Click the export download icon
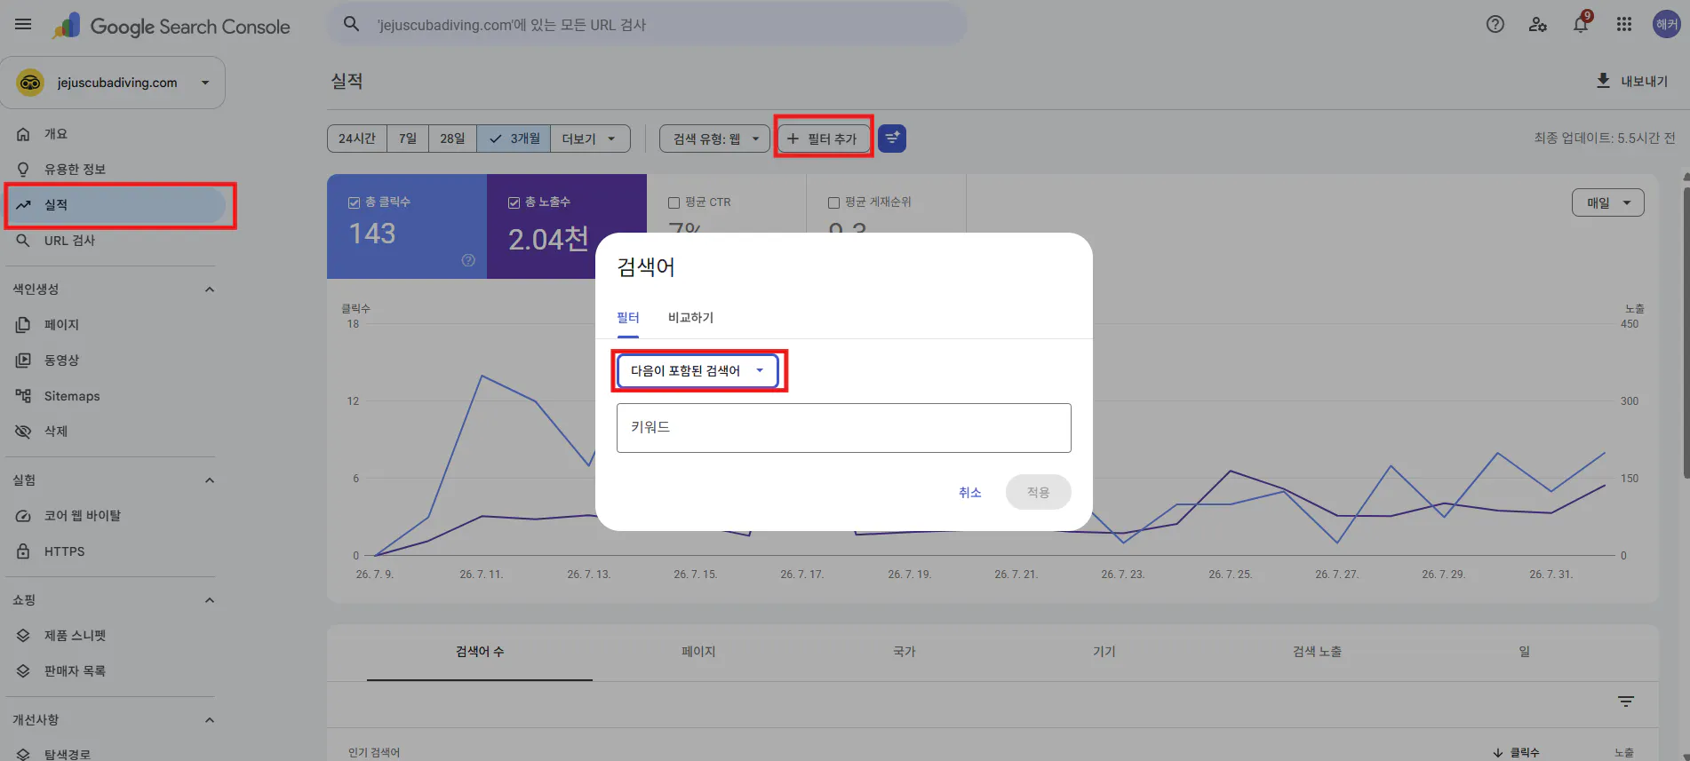This screenshot has height=761, width=1690. (x=1603, y=81)
